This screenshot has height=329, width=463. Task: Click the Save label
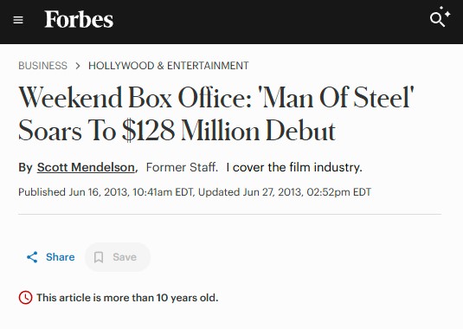pos(125,257)
